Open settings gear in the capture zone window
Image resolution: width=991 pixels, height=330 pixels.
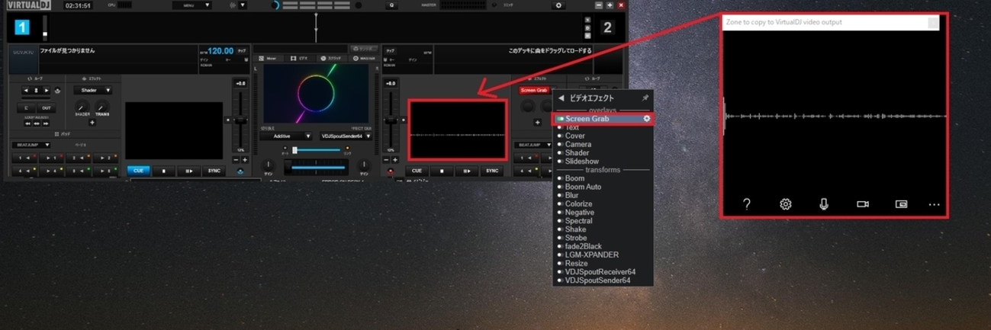coord(785,204)
